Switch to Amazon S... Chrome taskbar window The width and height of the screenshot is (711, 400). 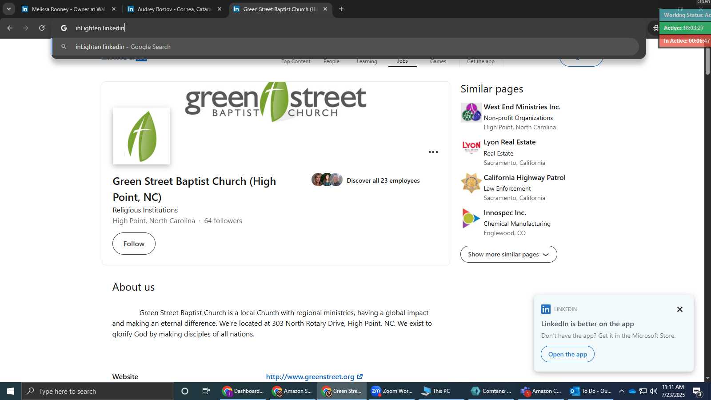pyautogui.click(x=292, y=391)
